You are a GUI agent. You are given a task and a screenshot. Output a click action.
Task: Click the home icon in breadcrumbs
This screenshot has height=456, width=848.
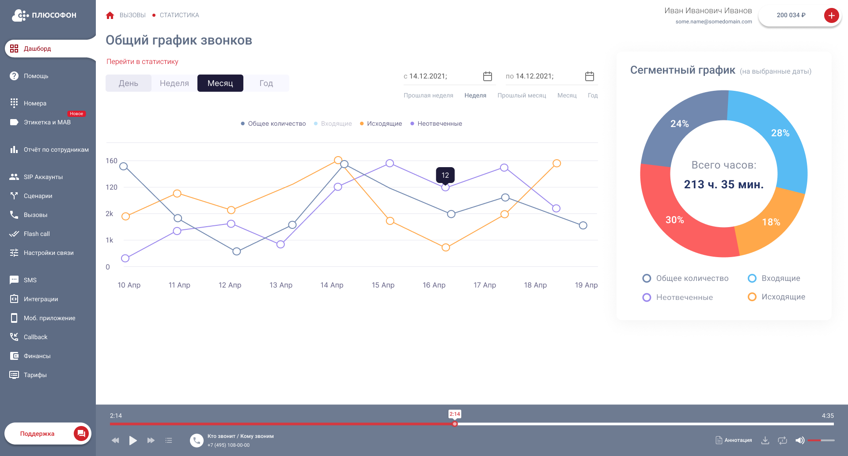(110, 15)
